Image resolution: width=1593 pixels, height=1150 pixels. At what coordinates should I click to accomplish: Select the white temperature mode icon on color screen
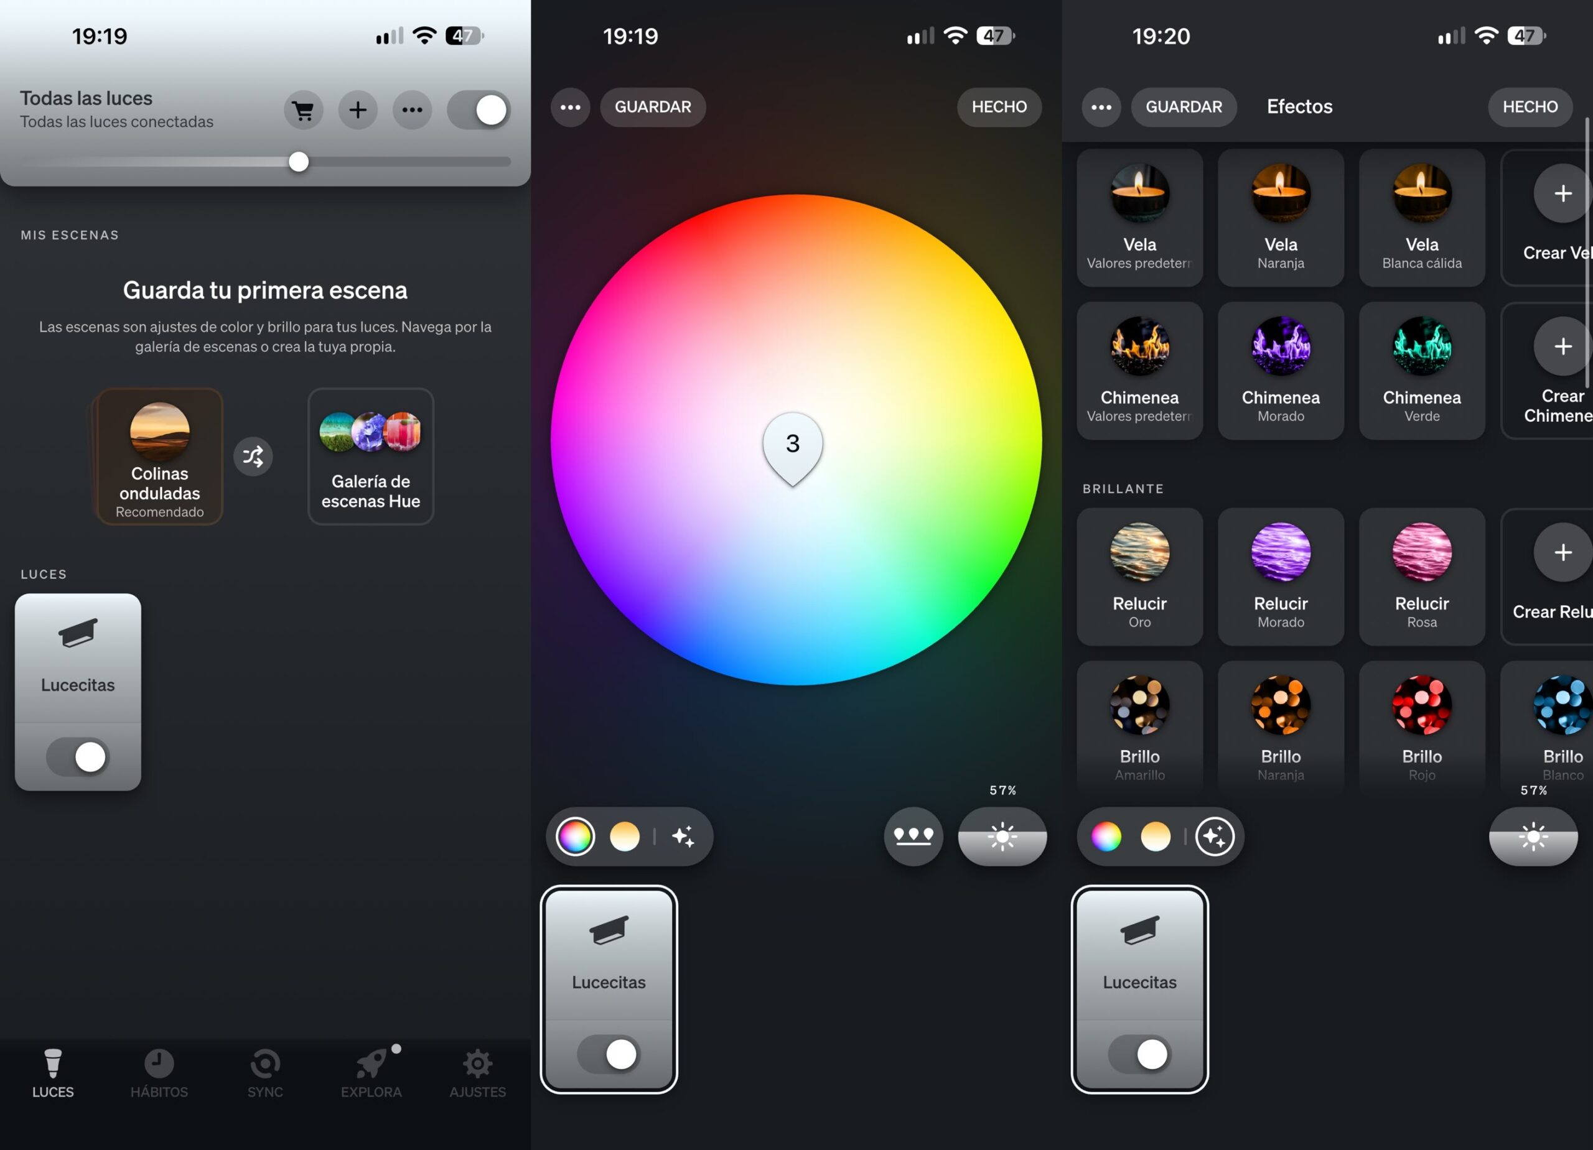pyautogui.click(x=624, y=837)
